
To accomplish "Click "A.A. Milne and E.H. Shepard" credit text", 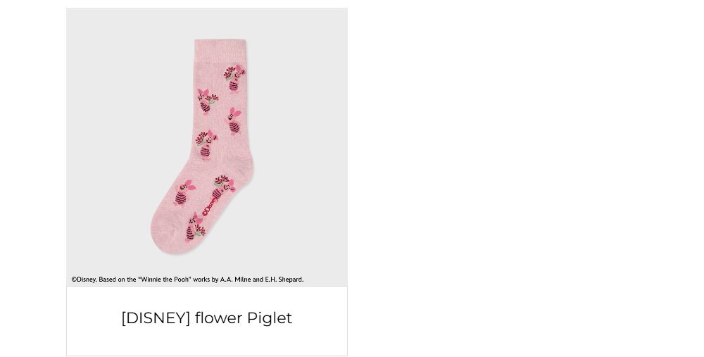I will pyautogui.click(x=261, y=280).
